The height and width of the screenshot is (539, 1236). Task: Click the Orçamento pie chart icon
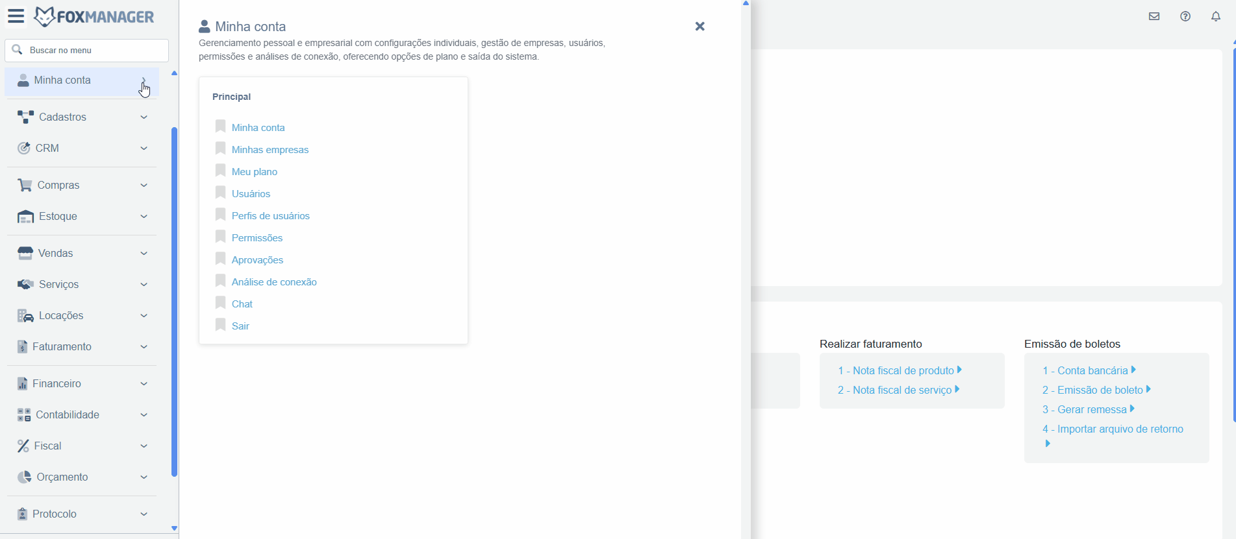tap(25, 477)
